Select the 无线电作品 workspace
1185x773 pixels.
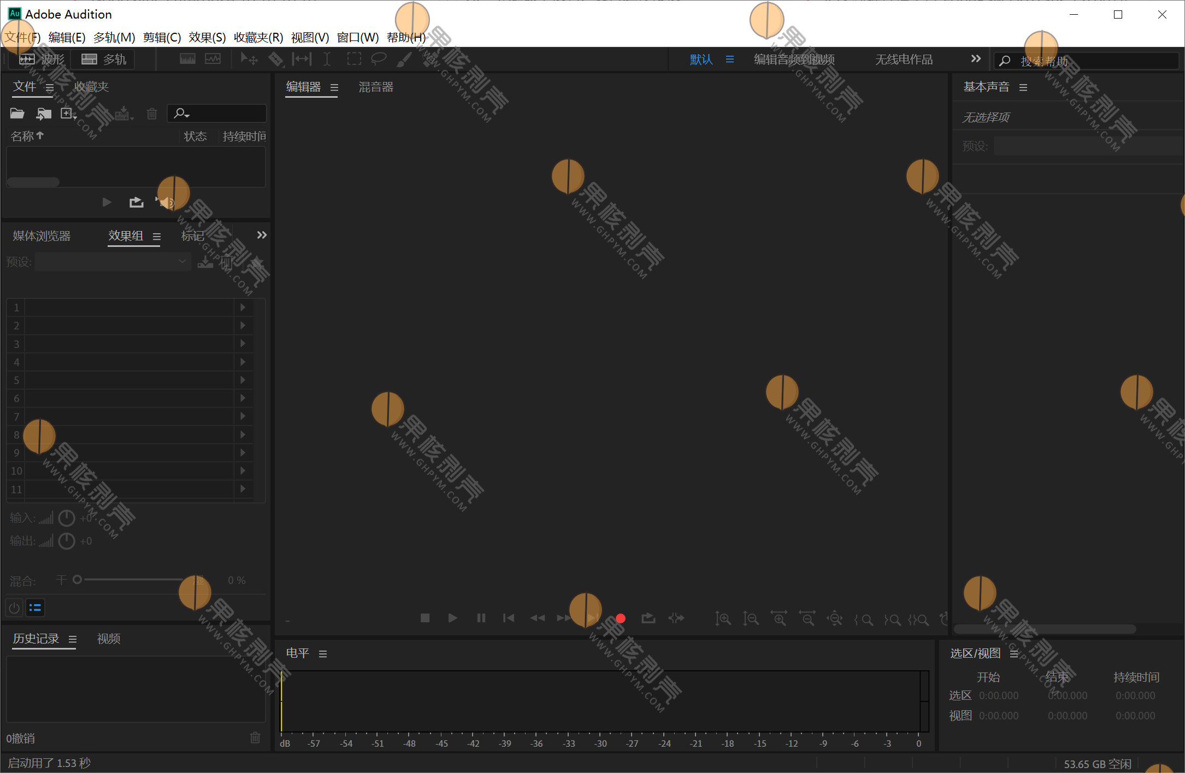(x=904, y=59)
